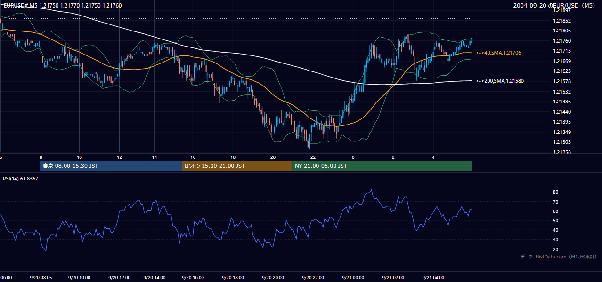Click the 9/21 00:00 time label
This screenshot has width=602, height=282.
coord(353,278)
